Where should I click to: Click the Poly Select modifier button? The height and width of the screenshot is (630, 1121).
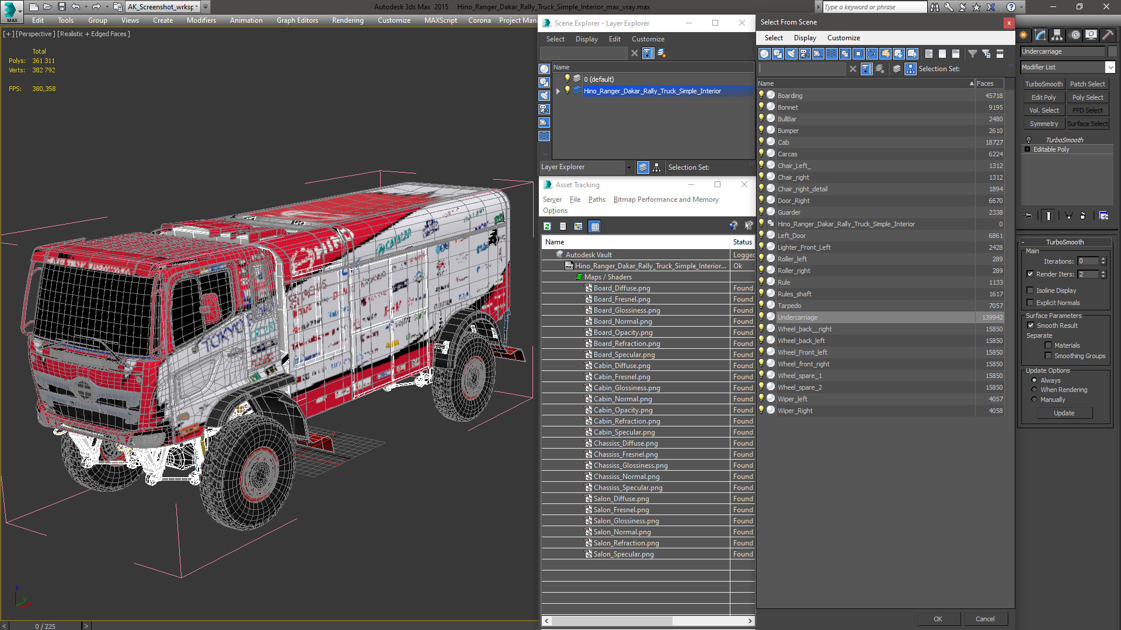coord(1088,97)
